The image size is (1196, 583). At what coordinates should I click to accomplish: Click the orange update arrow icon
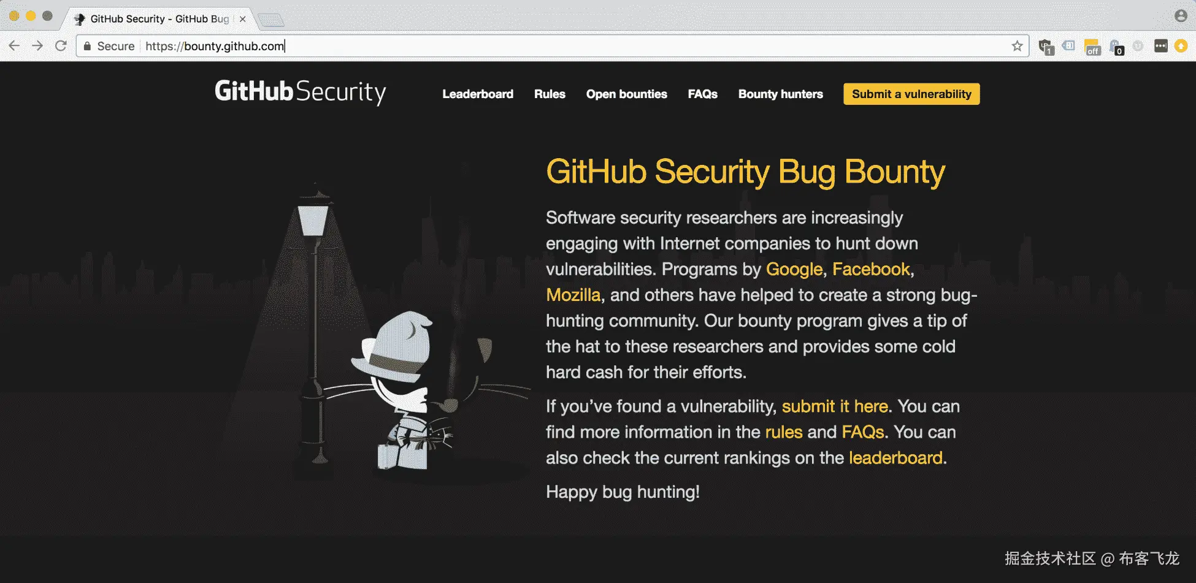click(x=1181, y=46)
